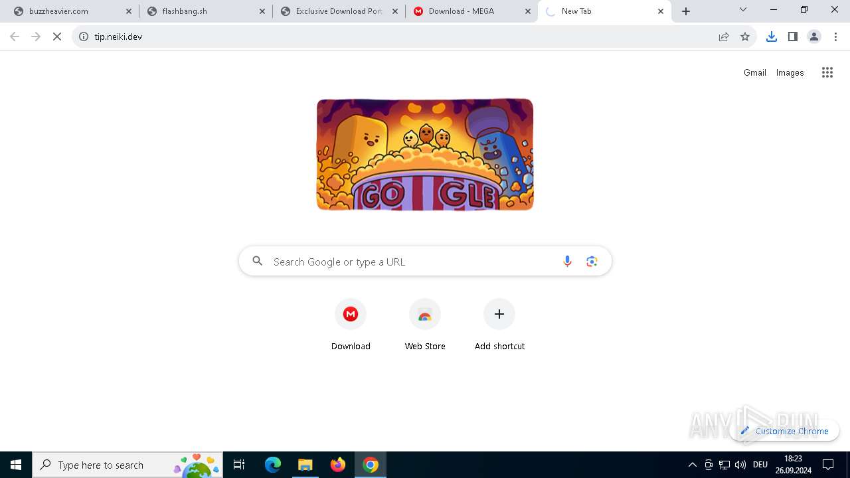The width and height of the screenshot is (850, 478).
Task: Open network status tray icon
Action: [724, 465]
